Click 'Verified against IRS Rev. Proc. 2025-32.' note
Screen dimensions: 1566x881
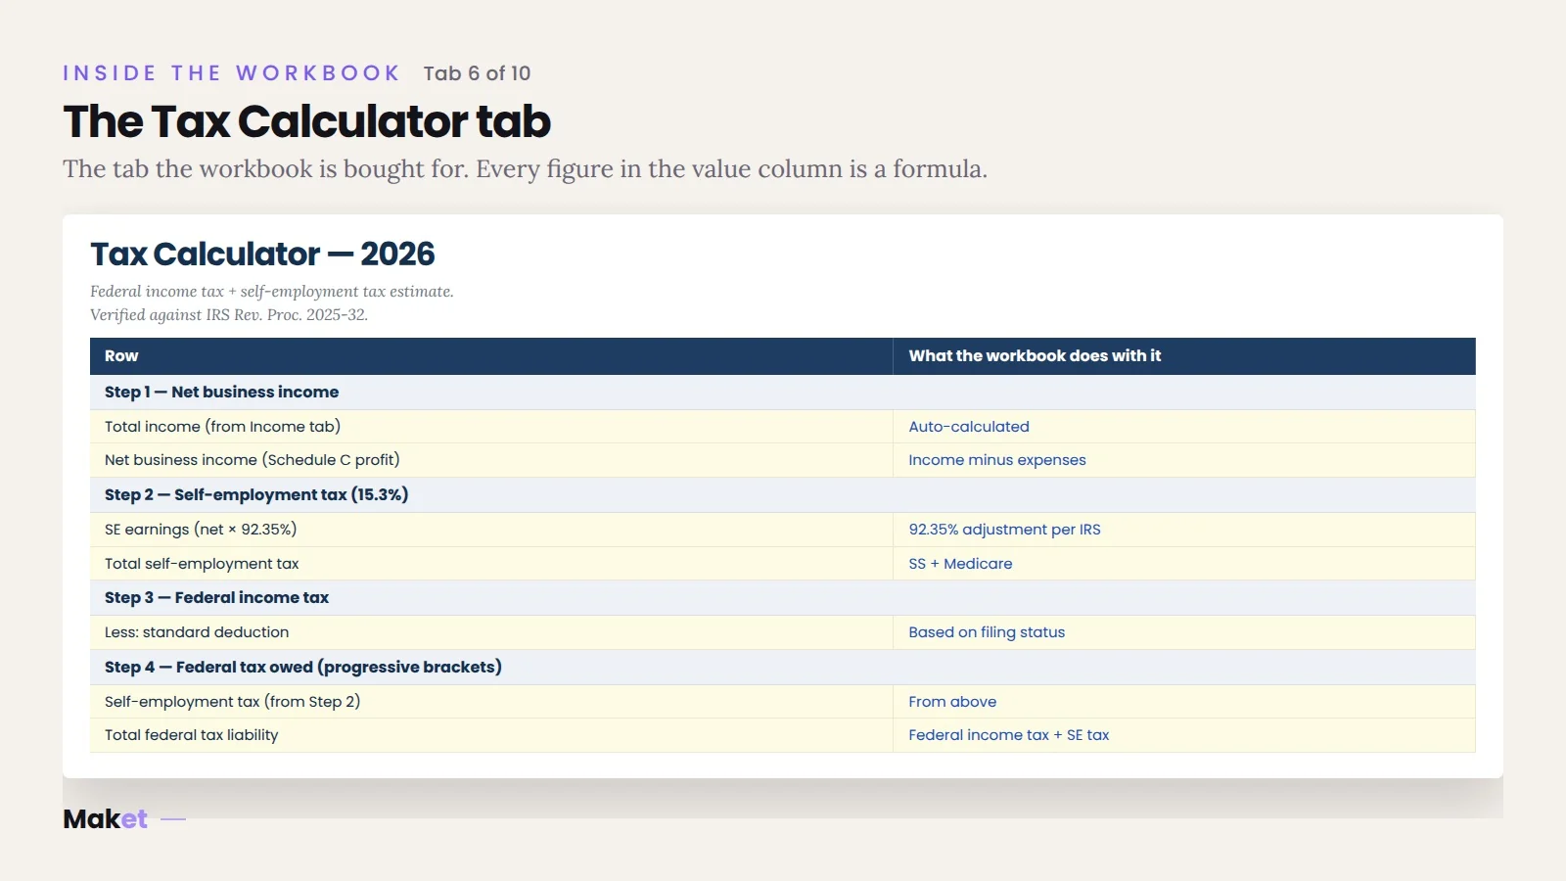229,314
